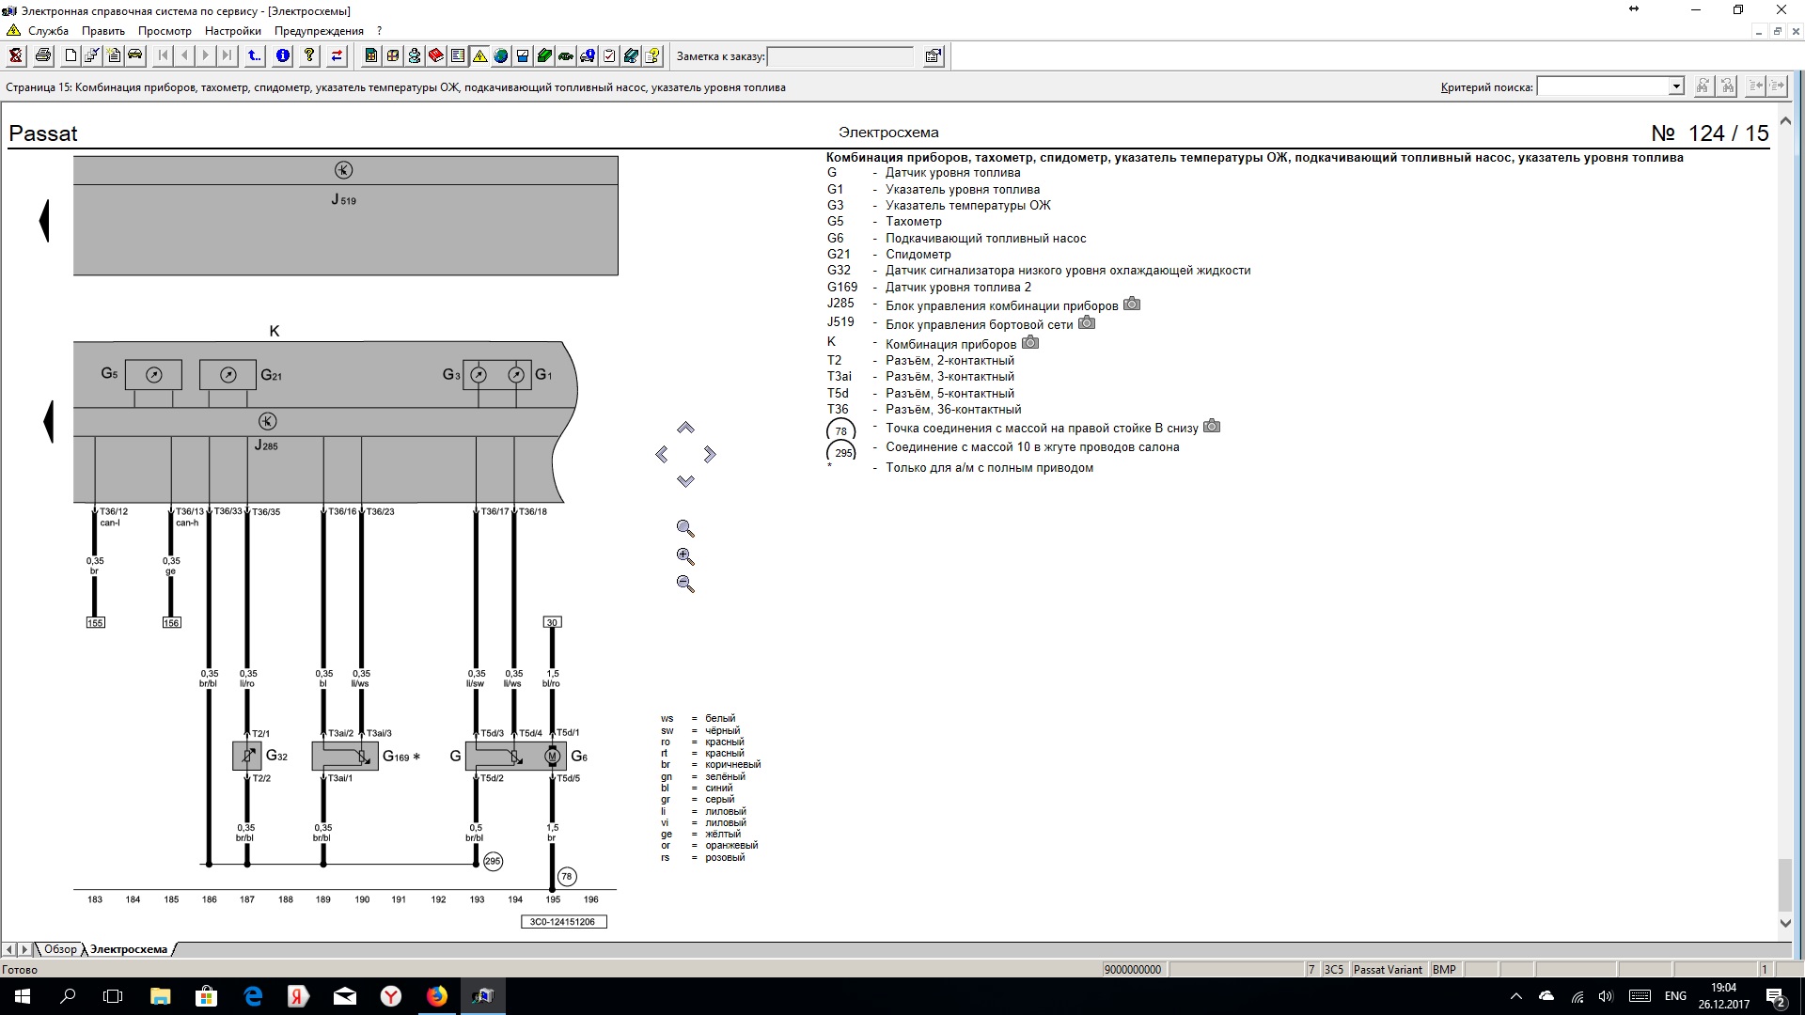Open Yandex Browser from the taskbar
This screenshot has width=1805, height=1015.
click(391, 996)
